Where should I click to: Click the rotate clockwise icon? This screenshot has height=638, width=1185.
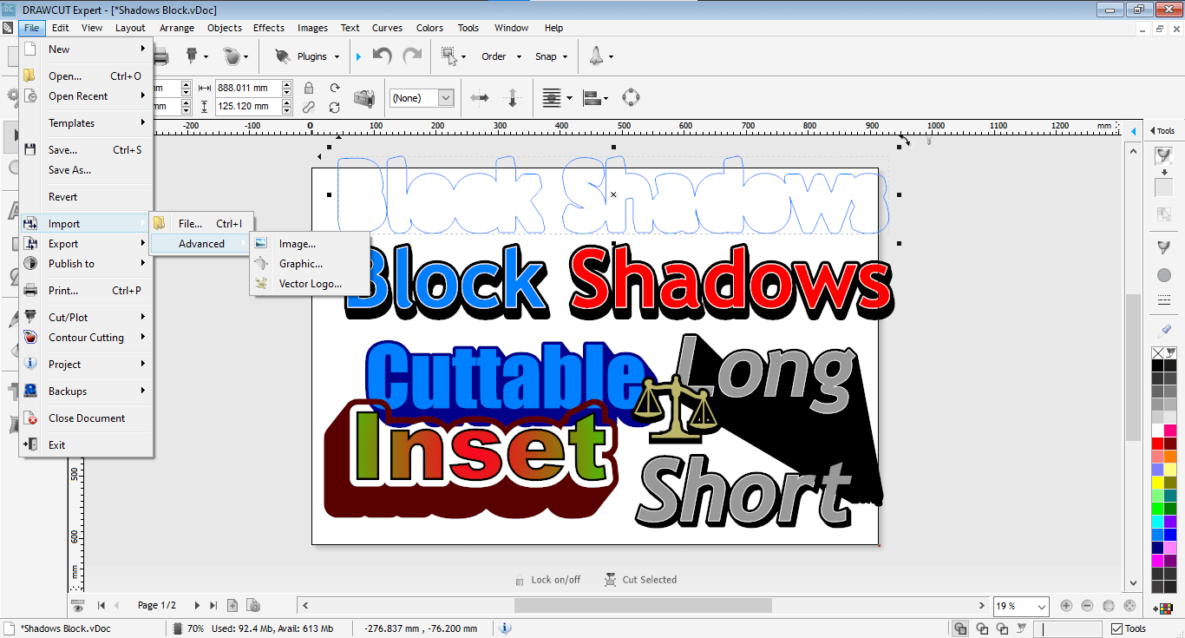point(335,88)
